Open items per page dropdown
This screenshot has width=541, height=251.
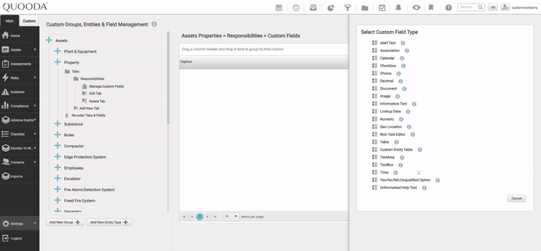pyautogui.click(x=231, y=216)
